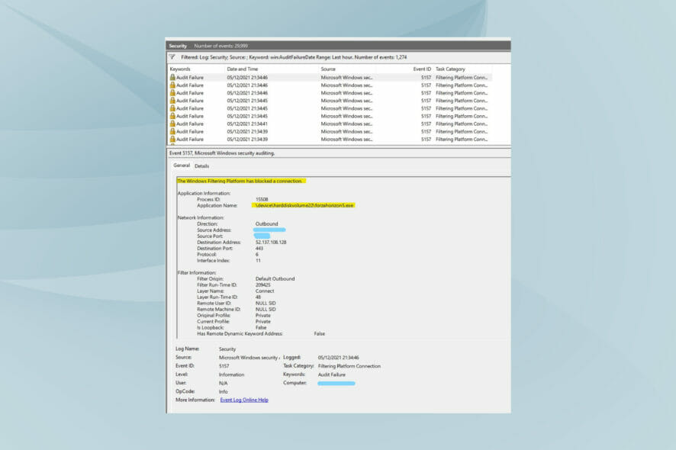Sort by the Keywords column header

pyautogui.click(x=180, y=69)
